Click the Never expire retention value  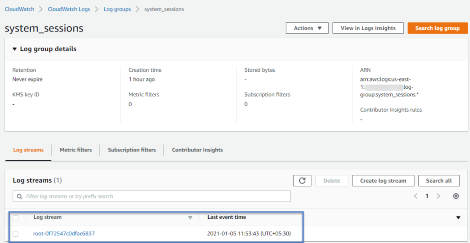(27, 80)
